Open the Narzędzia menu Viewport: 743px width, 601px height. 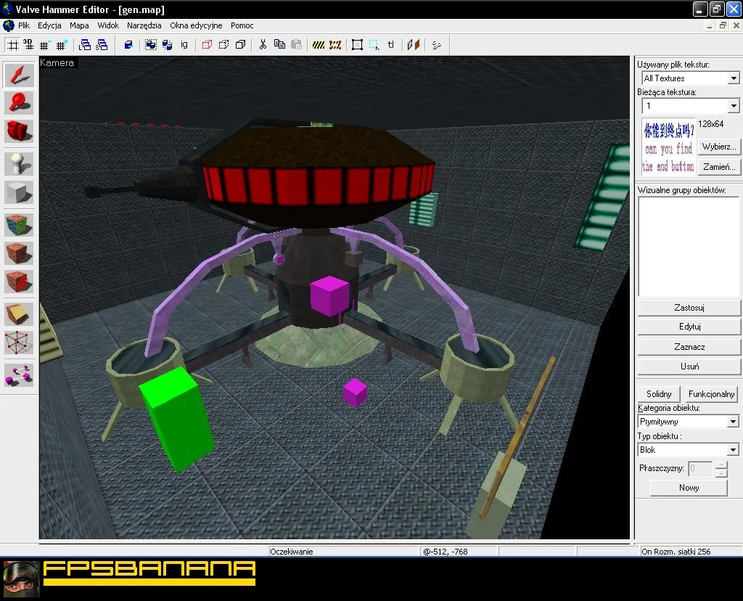click(x=144, y=25)
